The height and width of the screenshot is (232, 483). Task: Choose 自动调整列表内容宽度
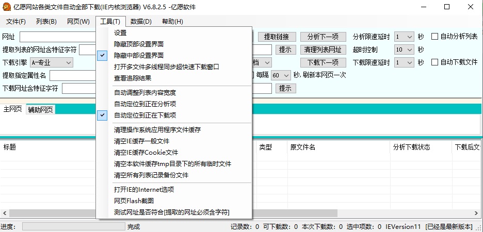tap(174, 93)
